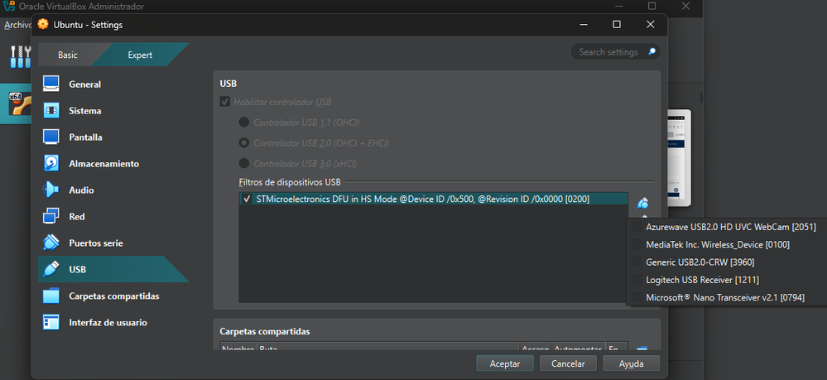Select the USB category icon
The image size is (827, 380).
[51, 269]
